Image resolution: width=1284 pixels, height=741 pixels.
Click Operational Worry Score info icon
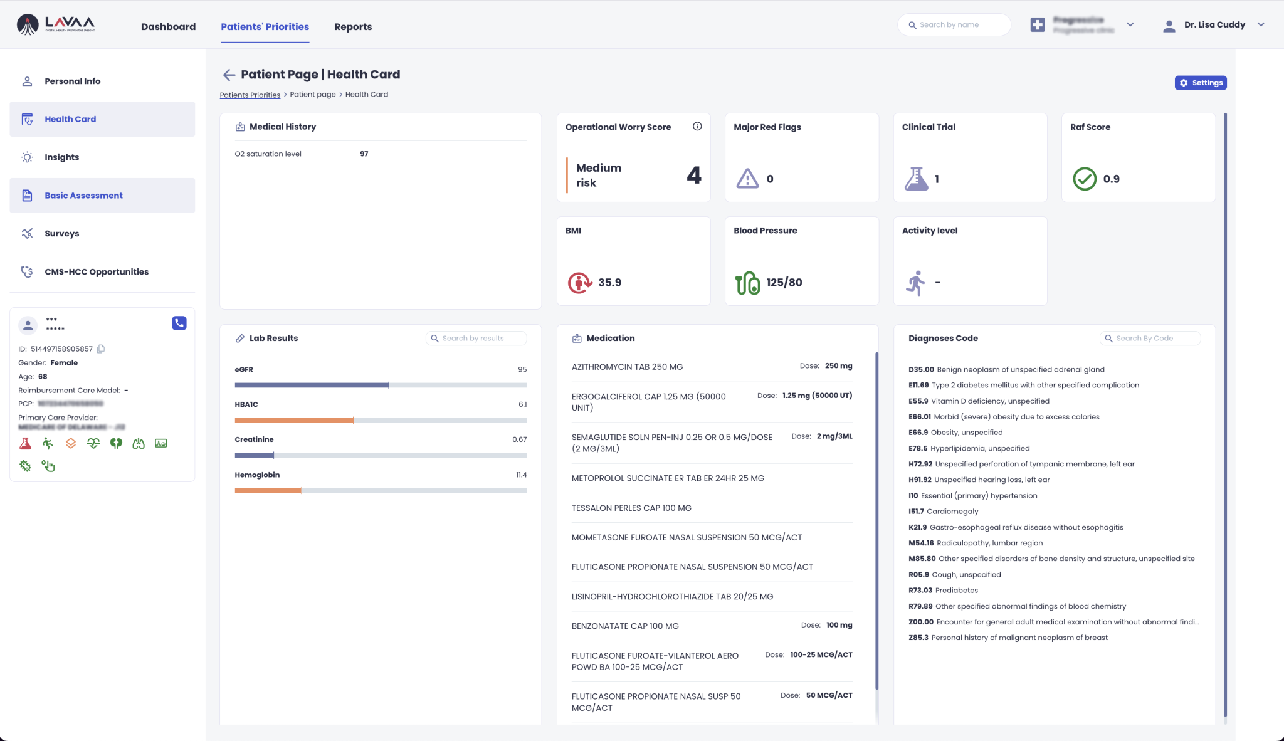tap(697, 127)
